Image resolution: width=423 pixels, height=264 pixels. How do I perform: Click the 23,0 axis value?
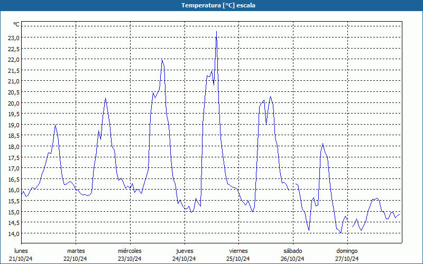[x=14, y=37]
